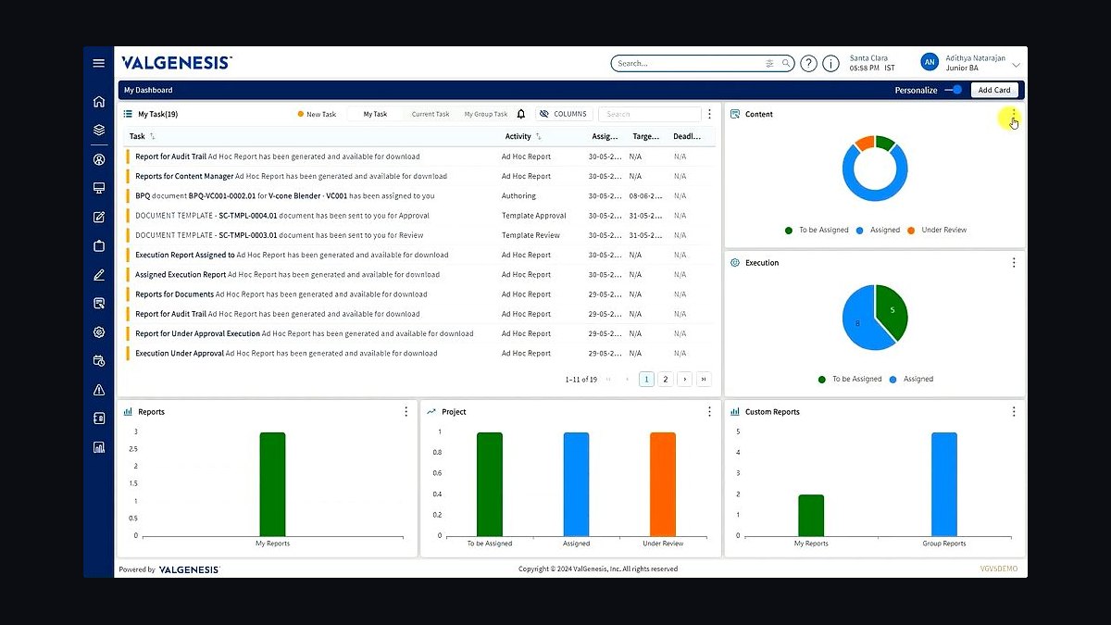
Task: Select the My Task tab
Action: (x=375, y=114)
